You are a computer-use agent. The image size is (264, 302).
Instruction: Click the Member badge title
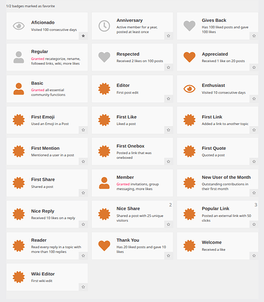pos(125,177)
